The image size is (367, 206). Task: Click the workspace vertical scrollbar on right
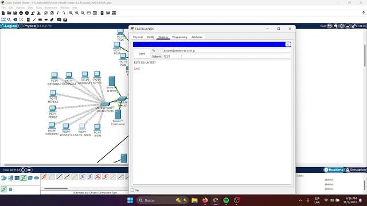tap(365, 56)
